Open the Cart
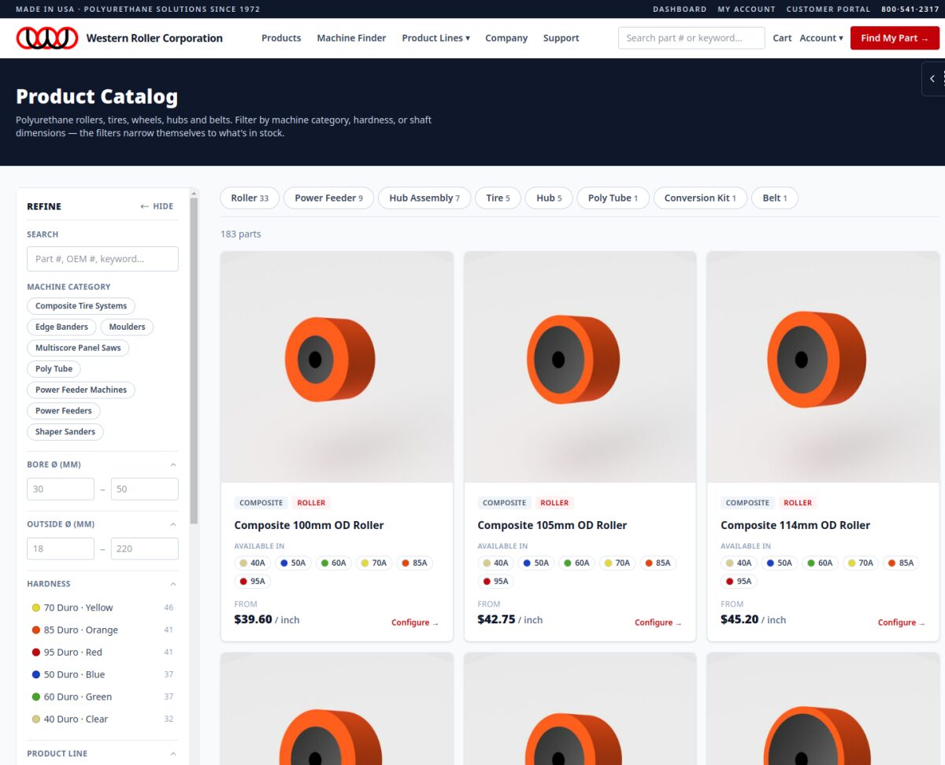Screen dimensions: 945x765 (782, 38)
